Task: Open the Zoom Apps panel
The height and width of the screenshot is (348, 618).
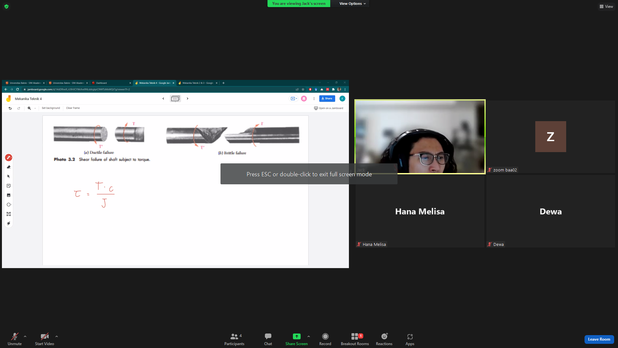Action: [x=410, y=339]
